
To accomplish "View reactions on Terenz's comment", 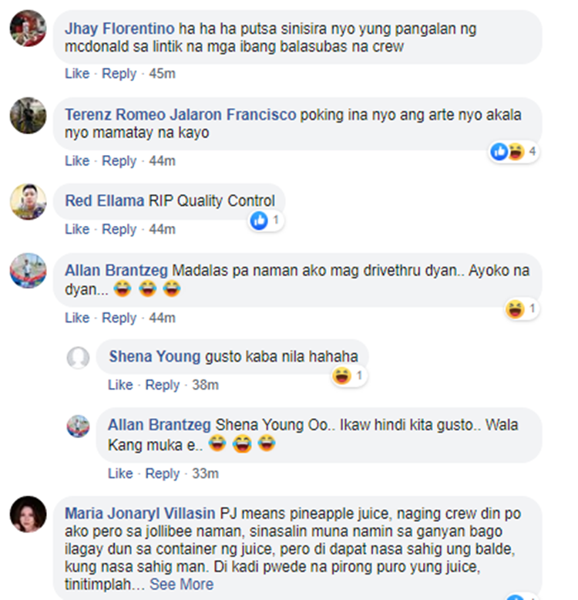I will [x=514, y=152].
